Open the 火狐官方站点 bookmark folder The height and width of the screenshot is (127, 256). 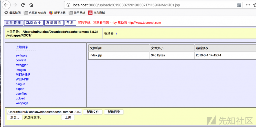[35, 13]
